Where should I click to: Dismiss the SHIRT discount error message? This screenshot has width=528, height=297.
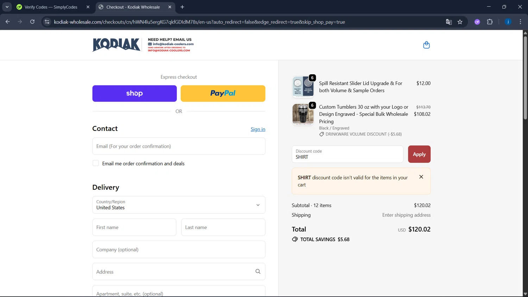[x=421, y=177]
